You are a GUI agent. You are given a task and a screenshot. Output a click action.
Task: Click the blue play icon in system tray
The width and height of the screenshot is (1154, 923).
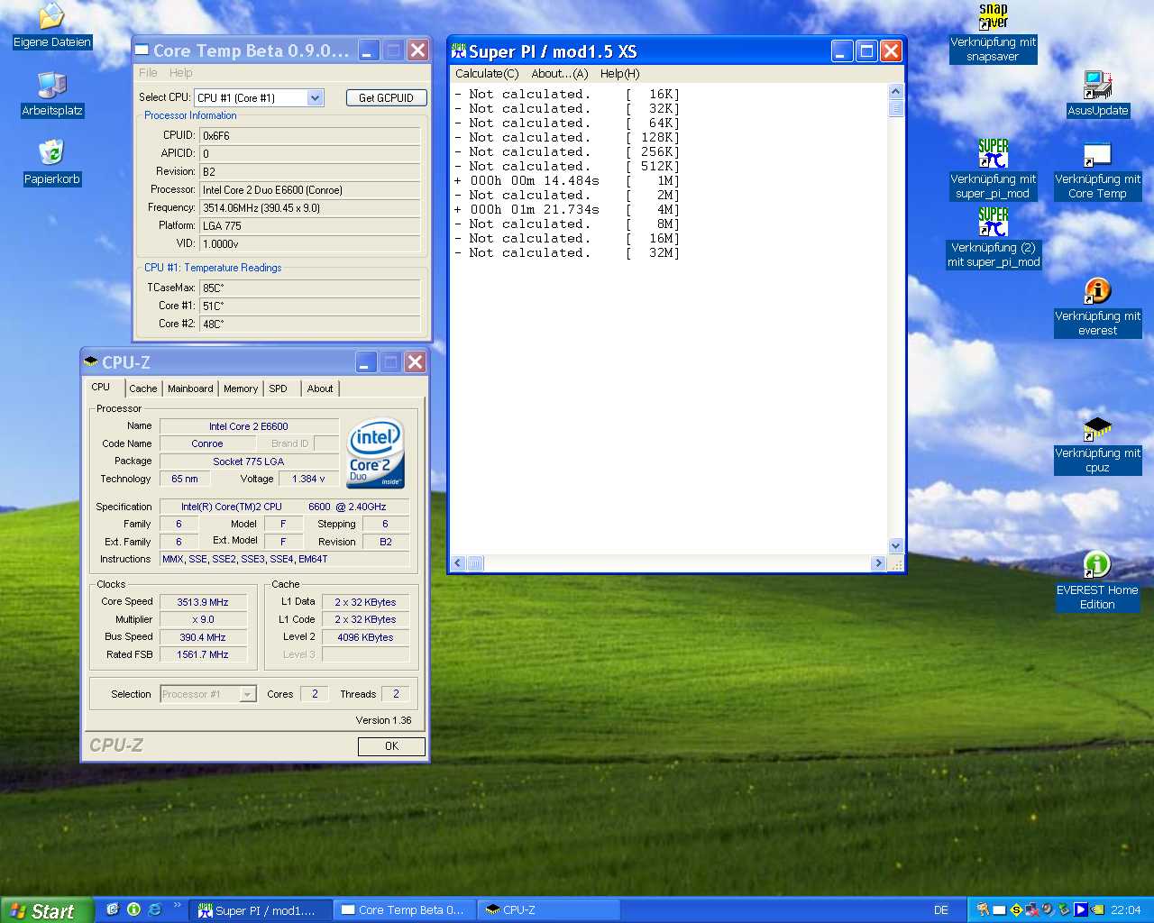1081,909
